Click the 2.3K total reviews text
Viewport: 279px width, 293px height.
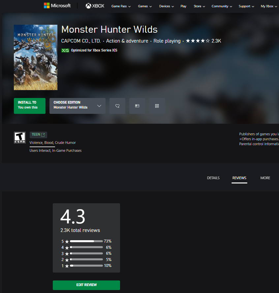click(80, 230)
